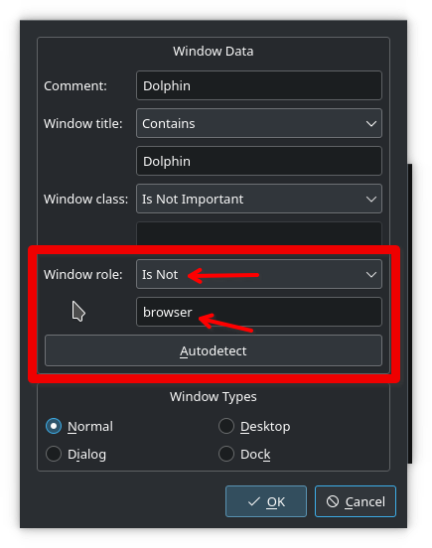Select the Dock window type

click(x=226, y=454)
